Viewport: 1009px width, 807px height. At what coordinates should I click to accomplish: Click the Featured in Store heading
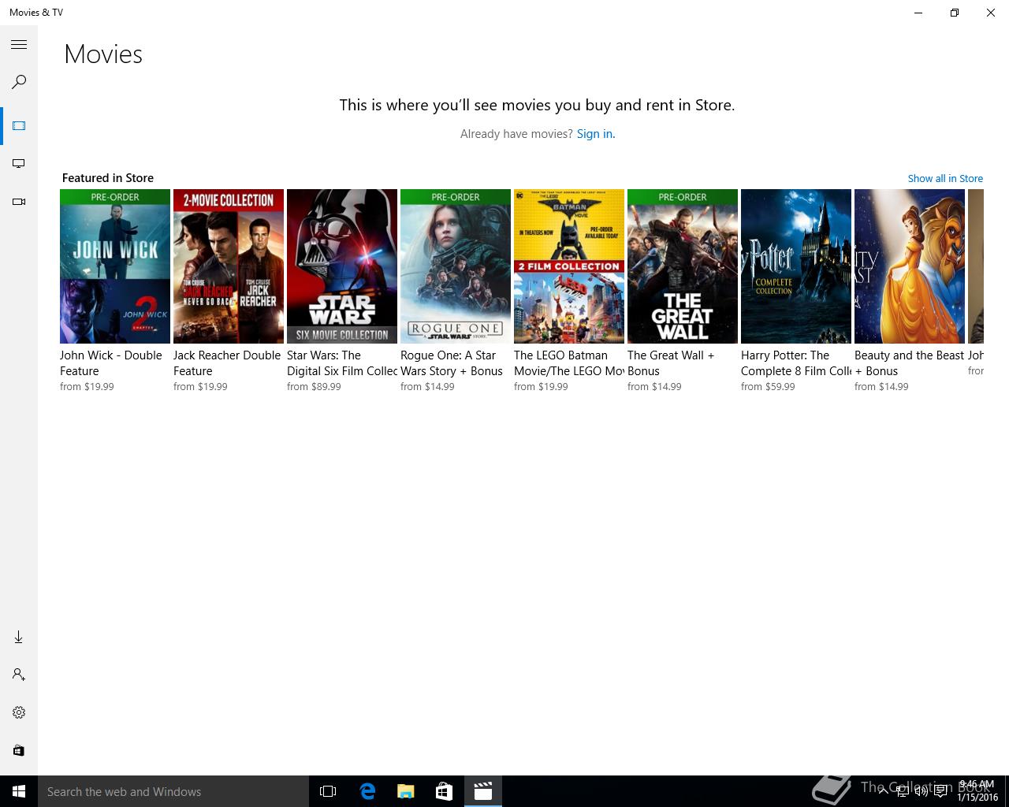tap(108, 178)
